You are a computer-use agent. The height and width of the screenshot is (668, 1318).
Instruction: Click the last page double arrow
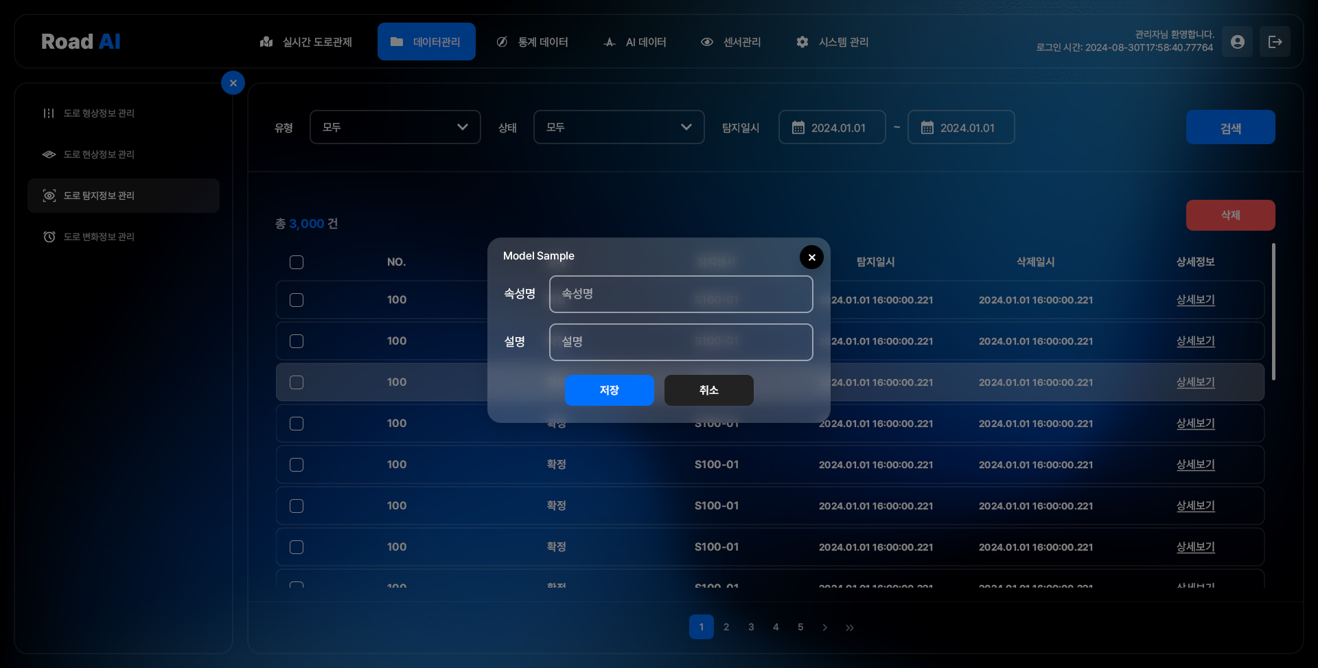[850, 627]
